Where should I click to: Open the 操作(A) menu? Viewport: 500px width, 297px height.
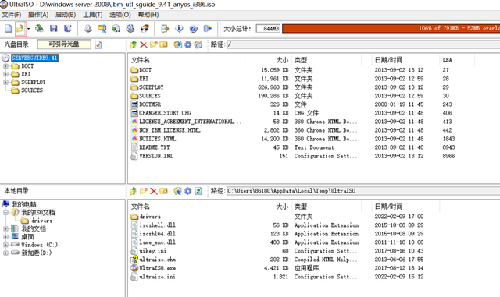[38, 15]
